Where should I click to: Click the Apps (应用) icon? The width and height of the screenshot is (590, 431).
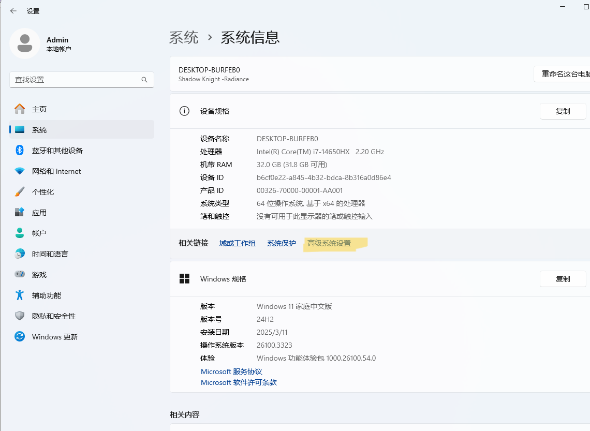(x=20, y=213)
